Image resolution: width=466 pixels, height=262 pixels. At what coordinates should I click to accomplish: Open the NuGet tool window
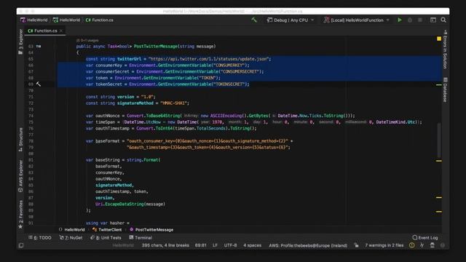[x=71, y=238]
